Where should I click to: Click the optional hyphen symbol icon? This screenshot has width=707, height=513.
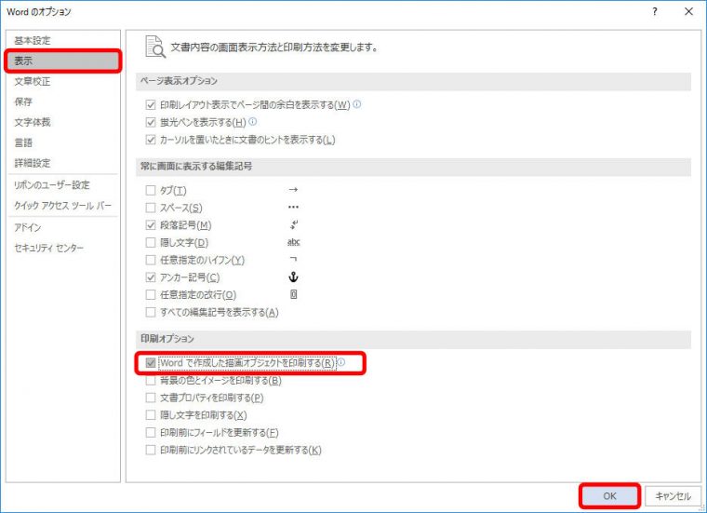[x=294, y=260]
